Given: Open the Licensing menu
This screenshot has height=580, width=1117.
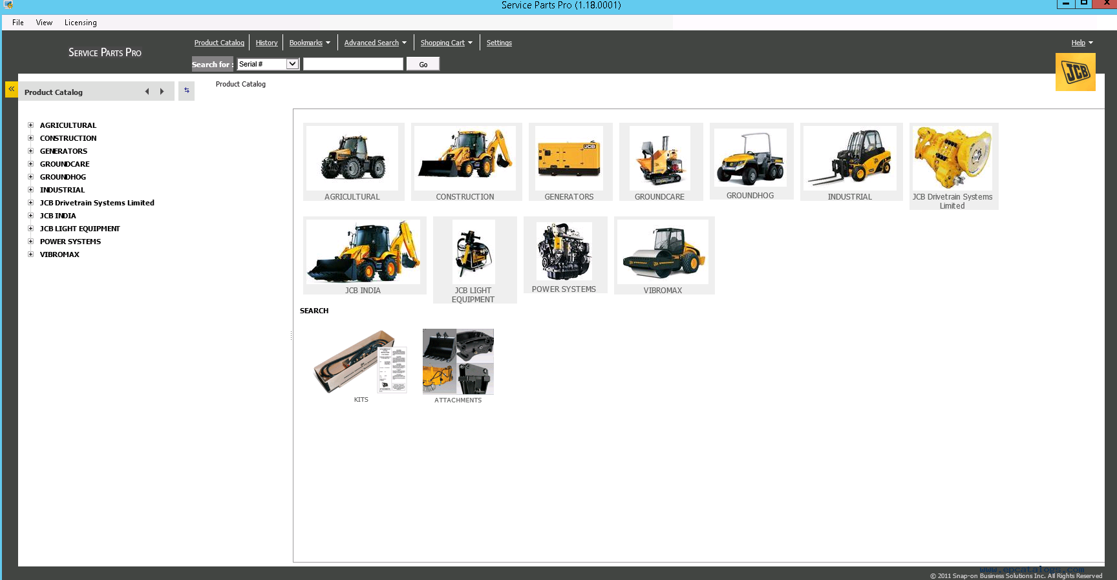Looking at the screenshot, I should tap(81, 23).
